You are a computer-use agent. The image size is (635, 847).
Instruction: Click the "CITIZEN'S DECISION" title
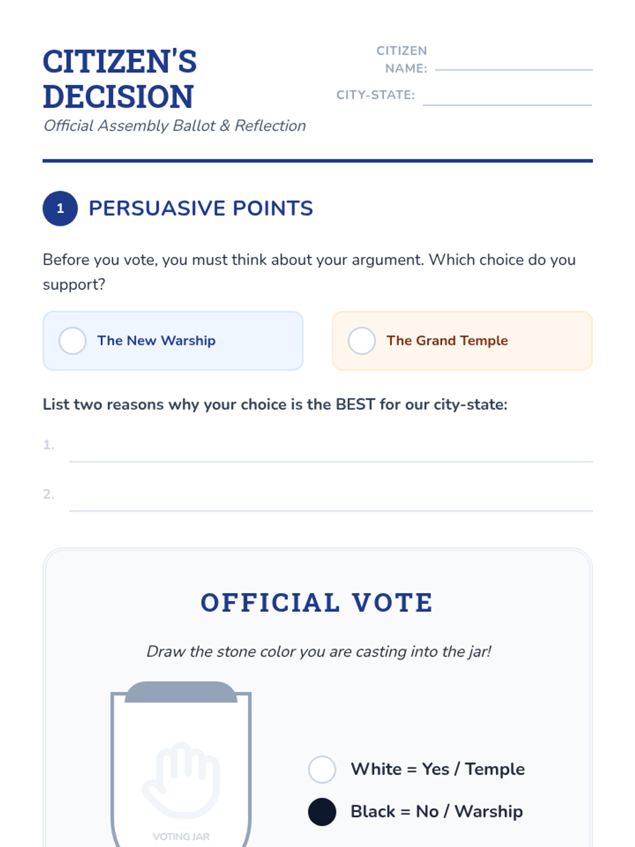pyautogui.click(x=120, y=79)
